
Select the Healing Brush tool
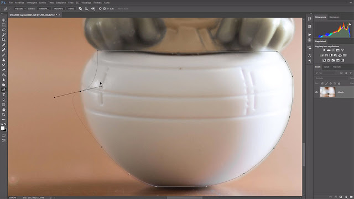click(x=3, y=50)
